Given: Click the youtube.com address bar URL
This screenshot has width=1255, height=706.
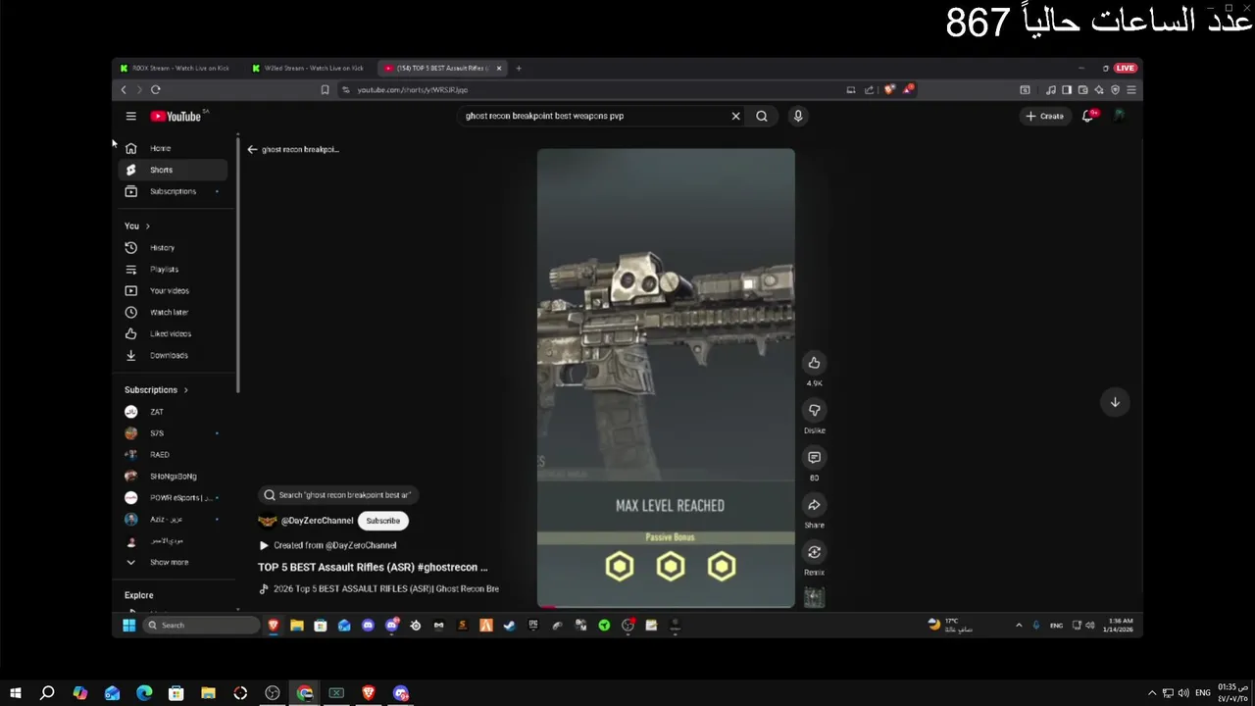Looking at the screenshot, I should pyautogui.click(x=412, y=90).
